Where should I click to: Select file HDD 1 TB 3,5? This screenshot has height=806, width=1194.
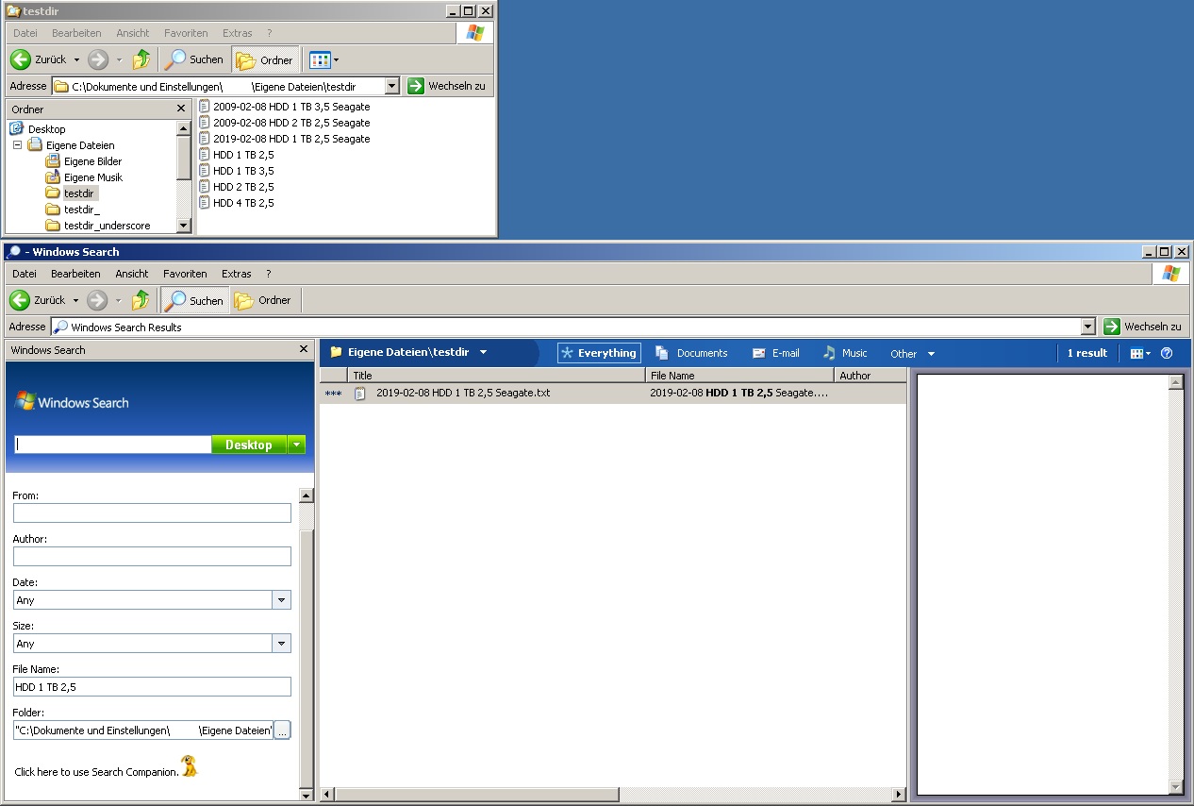pyautogui.click(x=237, y=171)
